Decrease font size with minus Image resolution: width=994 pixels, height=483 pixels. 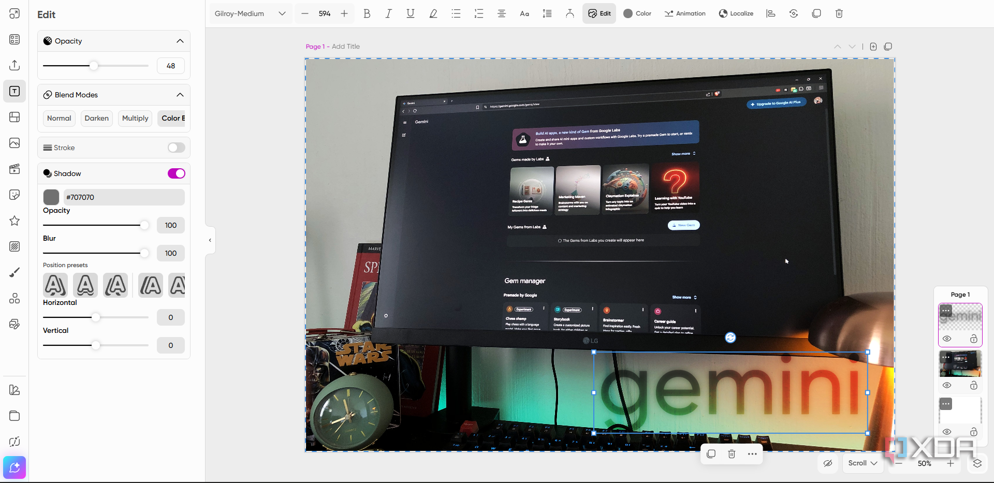[x=305, y=13]
